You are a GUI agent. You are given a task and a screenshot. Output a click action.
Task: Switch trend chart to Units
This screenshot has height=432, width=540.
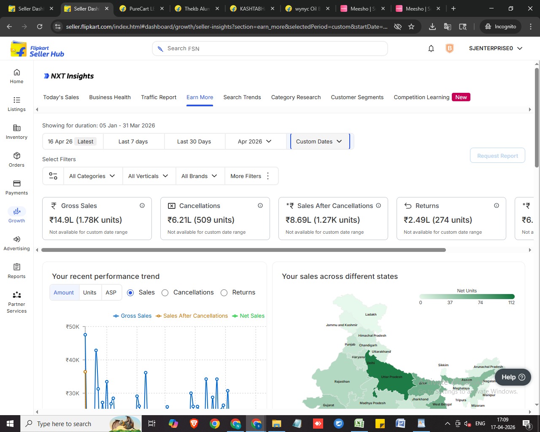pyautogui.click(x=90, y=292)
